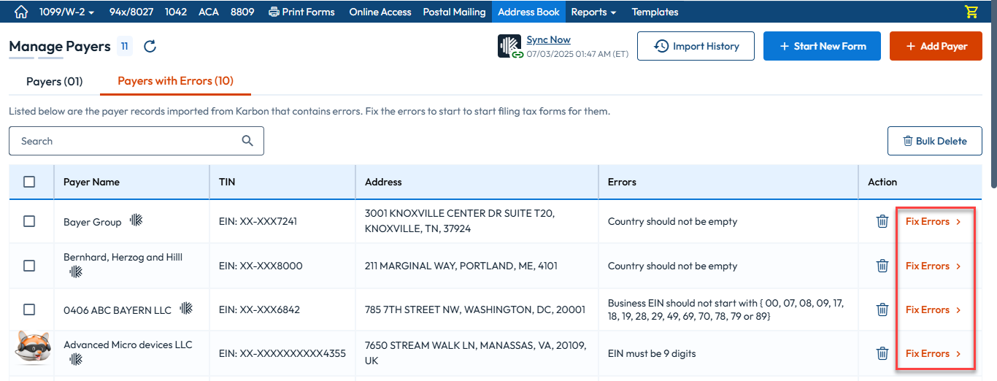Image resolution: width=997 pixels, height=381 pixels.
Task: Open the ACA menu item
Action: click(209, 12)
